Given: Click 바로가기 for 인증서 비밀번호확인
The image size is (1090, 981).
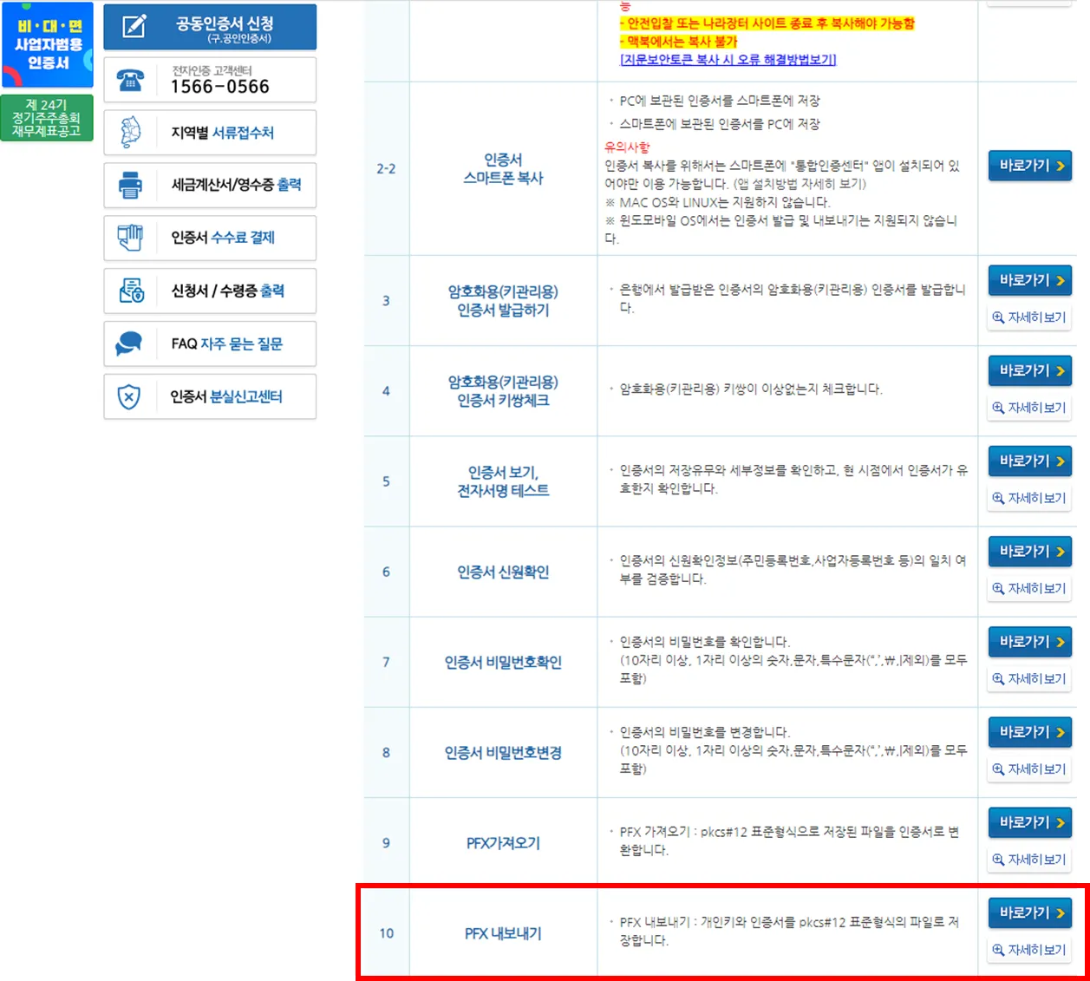Looking at the screenshot, I should pos(1030,641).
